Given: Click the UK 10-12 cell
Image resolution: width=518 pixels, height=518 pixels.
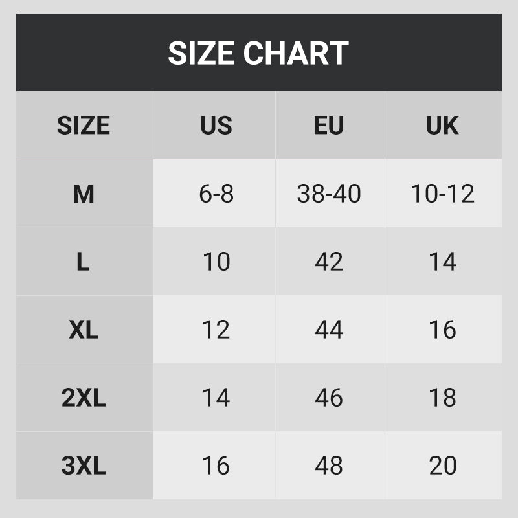Looking at the screenshot, I should (x=442, y=194).
